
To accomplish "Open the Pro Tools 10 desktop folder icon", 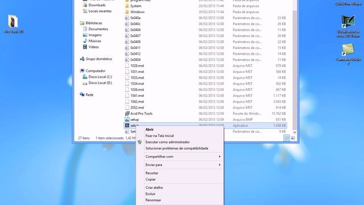I will click(x=13, y=22).
